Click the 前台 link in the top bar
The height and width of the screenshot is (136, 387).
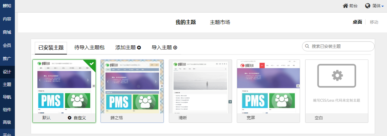(350, 6)
